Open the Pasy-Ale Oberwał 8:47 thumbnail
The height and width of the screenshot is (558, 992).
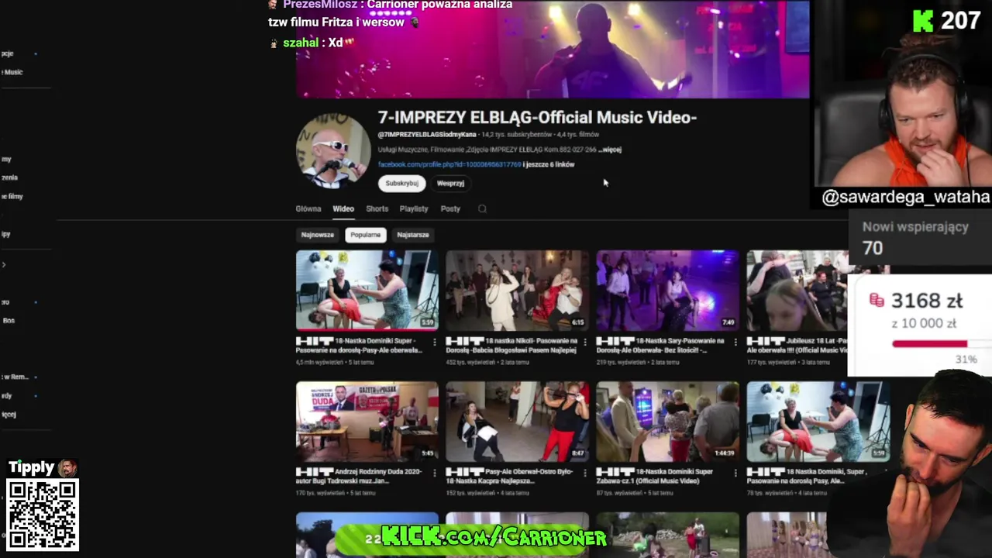click(x=517, y=421)
